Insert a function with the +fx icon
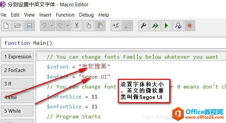 (116, 26)
